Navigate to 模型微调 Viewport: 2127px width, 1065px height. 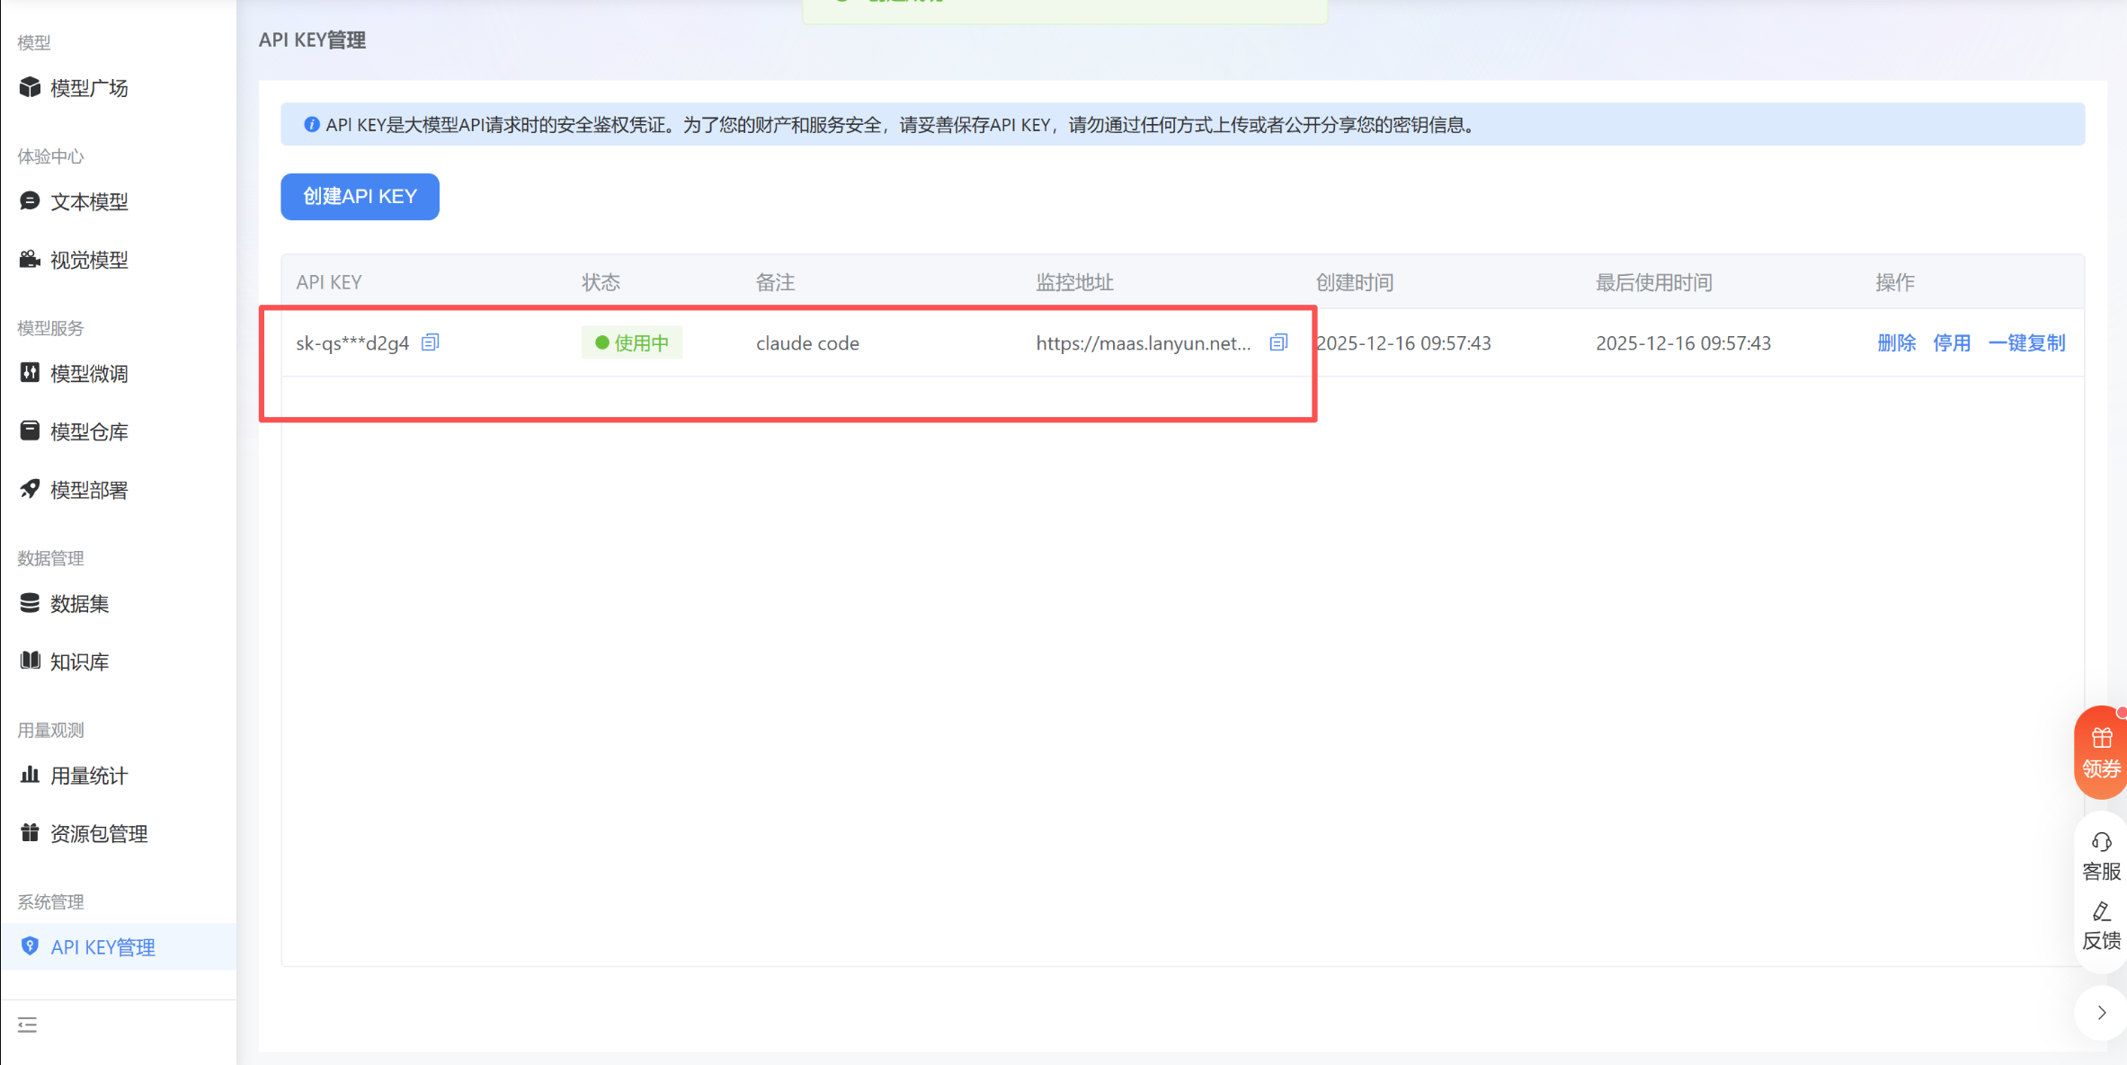click(88, 374)
